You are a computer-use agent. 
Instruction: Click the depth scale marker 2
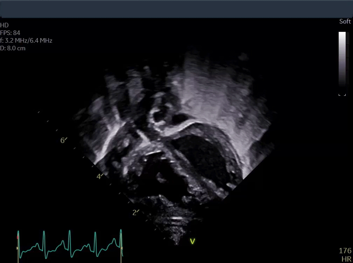click(x=134, y=213)
